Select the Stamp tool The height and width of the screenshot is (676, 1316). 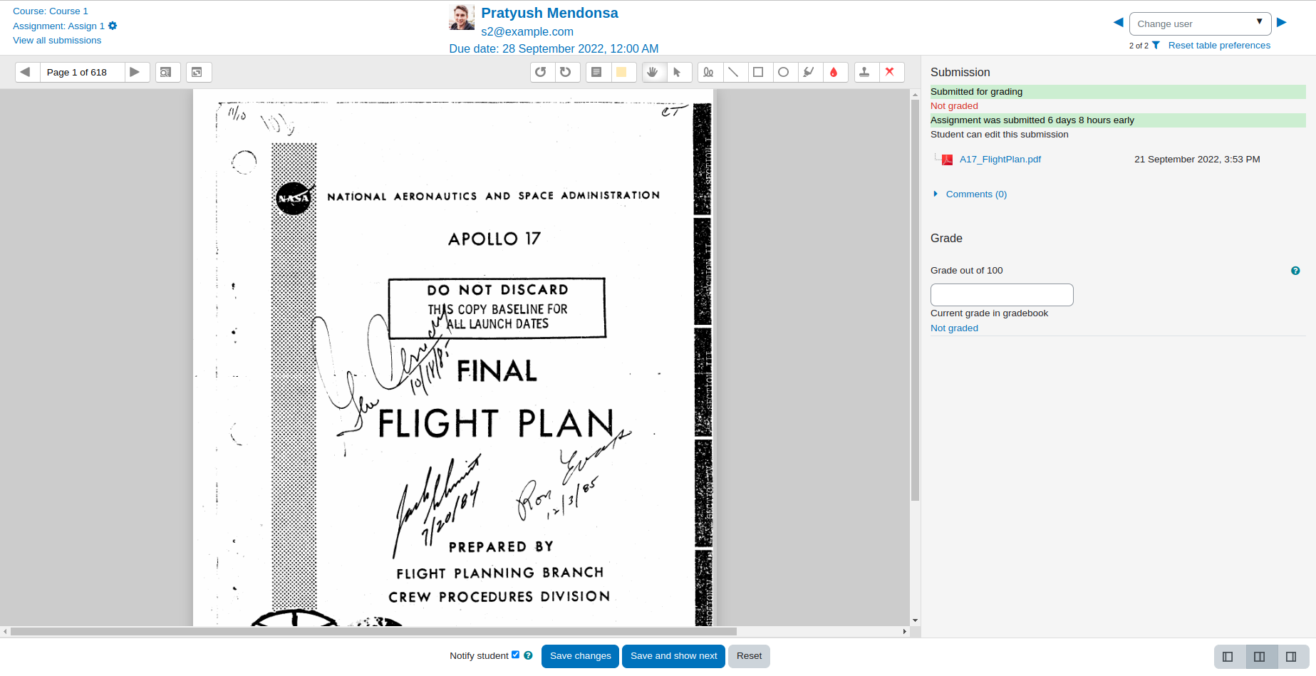point(866,72)
